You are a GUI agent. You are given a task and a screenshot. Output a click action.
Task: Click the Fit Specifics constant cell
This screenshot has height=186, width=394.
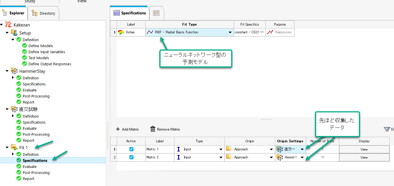[x=249, y=32]
